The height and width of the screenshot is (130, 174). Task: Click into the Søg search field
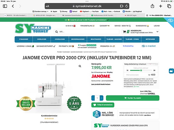[87, 32]
